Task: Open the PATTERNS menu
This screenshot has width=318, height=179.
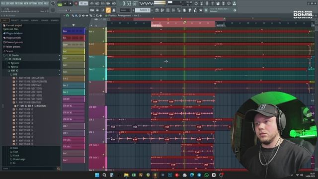Action: [19, 3]
